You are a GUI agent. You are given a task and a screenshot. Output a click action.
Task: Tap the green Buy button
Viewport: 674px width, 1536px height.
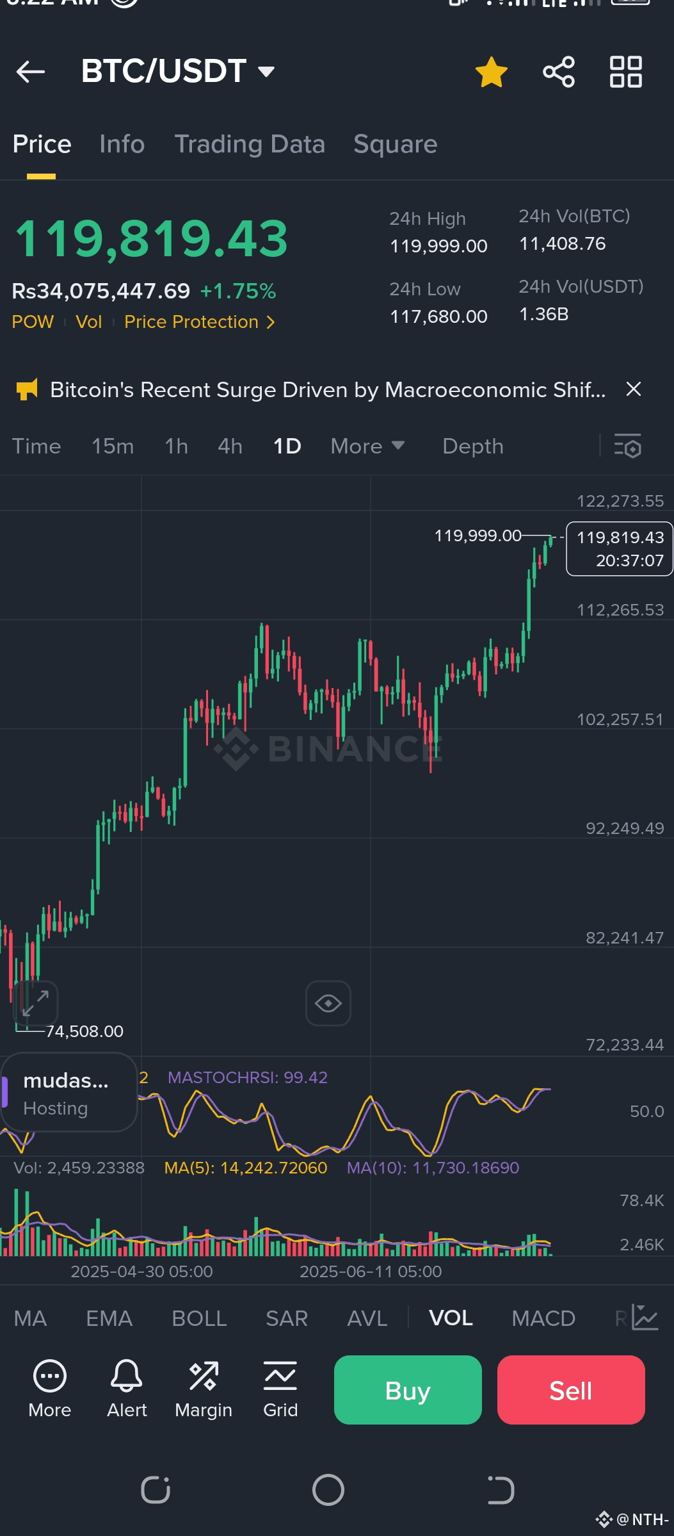408,1390
